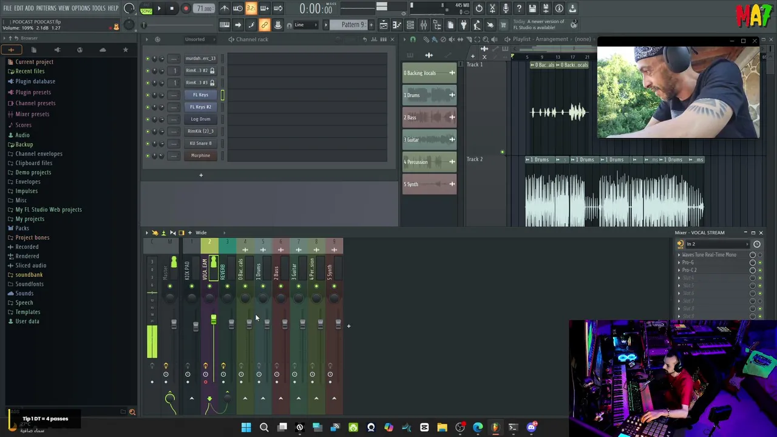Select the Morphine channel button
777x437 pixels.
point(200,155)
